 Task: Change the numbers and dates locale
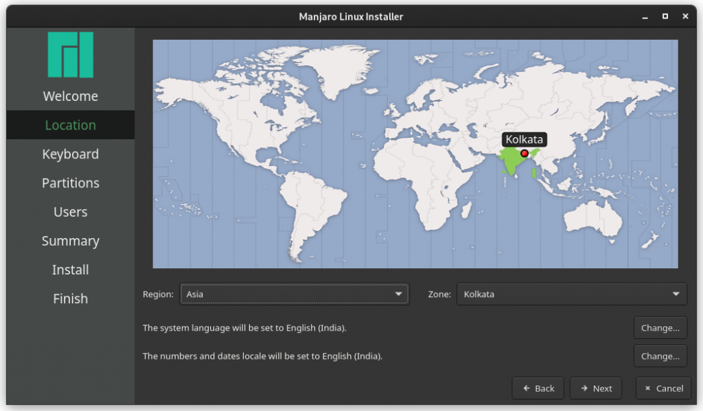pos(660,355)
